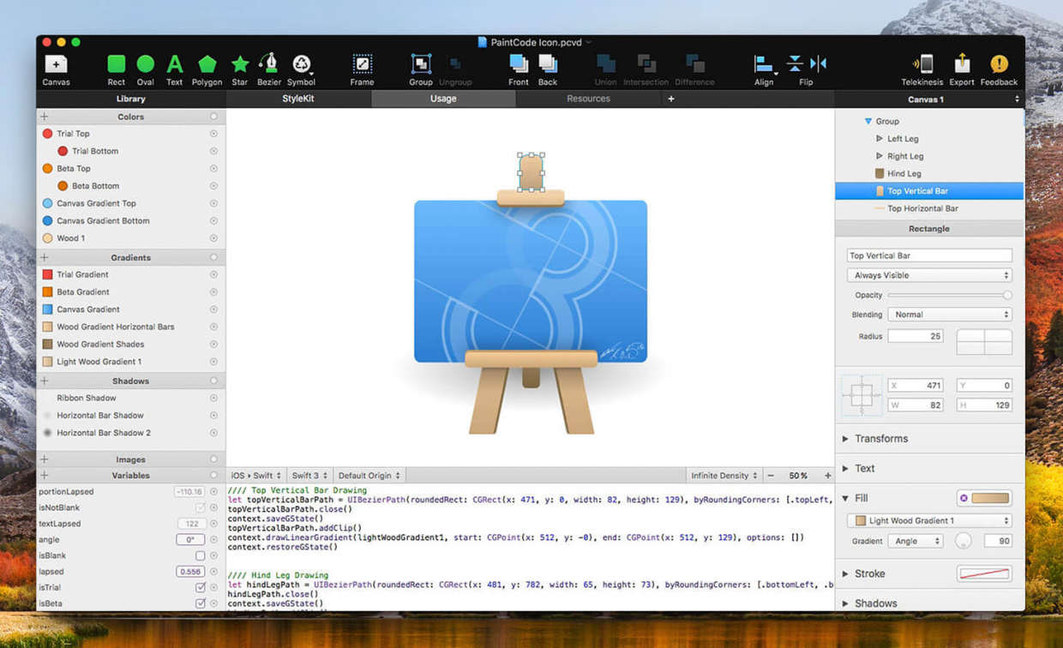Add a new variable in Variables section
The image size is (1063, 648).
click(x=45, y=475)
